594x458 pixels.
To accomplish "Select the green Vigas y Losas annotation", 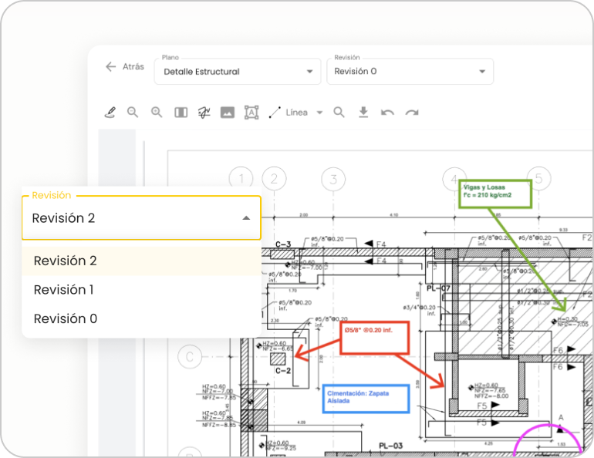I will (x=495, y=194).
